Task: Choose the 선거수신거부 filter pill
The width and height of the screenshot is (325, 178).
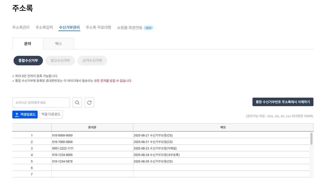Action: point(92,61)
